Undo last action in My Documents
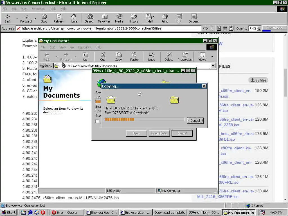The height and width of the screenshot is (216, 288). click(x=152, y=57)
